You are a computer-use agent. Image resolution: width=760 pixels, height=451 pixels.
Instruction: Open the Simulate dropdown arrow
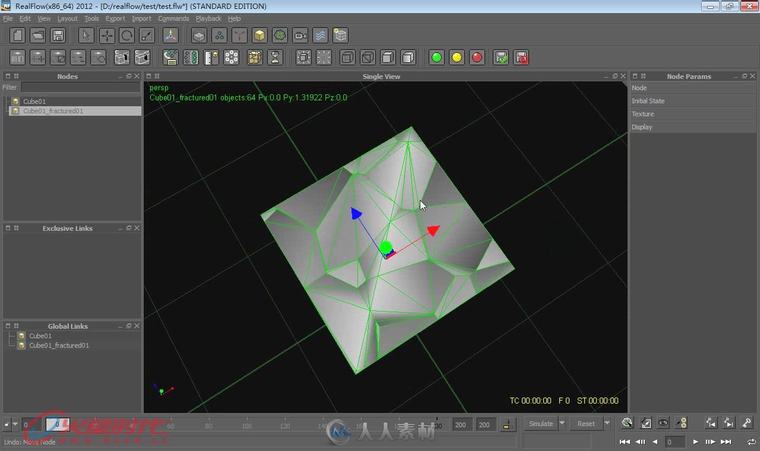[562, 424]
